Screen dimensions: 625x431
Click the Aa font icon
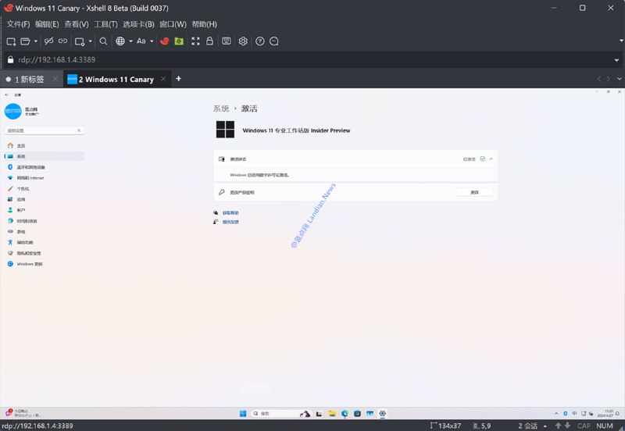tap(141, 41)
